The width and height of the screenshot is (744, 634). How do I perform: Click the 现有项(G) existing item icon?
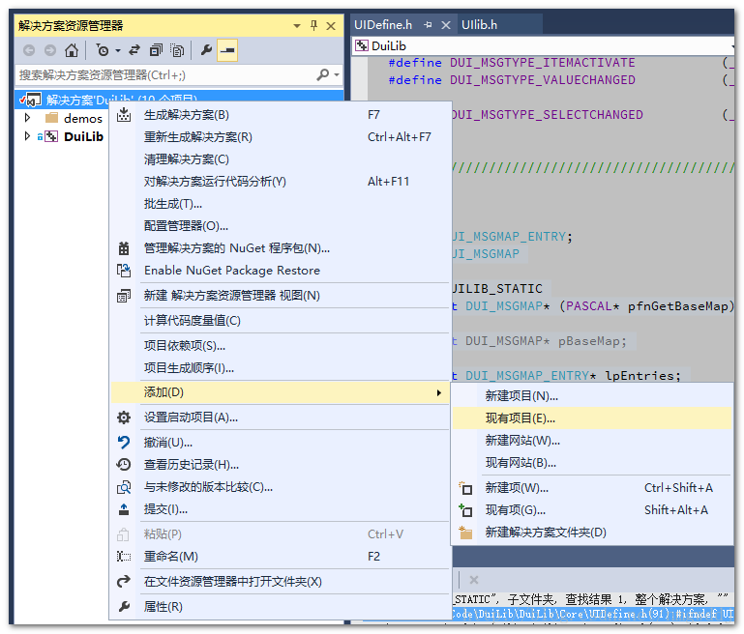click(465, 510)
